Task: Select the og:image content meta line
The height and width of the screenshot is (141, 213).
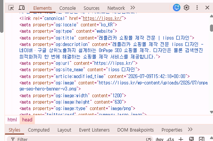Action: [113, 86]
